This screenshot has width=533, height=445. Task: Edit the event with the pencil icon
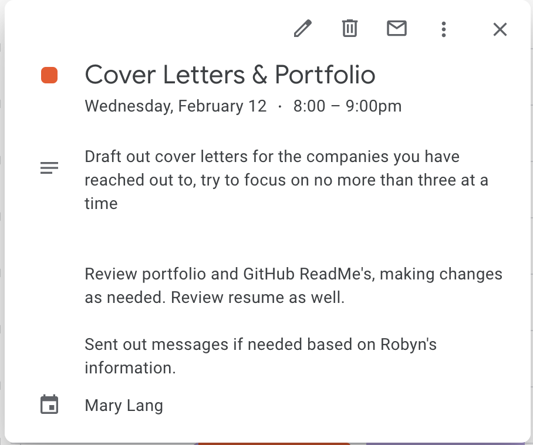(302, 29)
